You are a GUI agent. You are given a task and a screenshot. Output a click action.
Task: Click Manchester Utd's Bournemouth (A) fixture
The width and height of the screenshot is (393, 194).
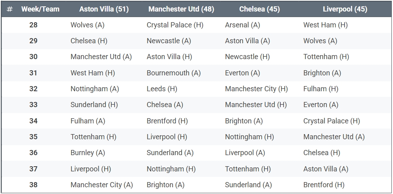click(x=174, y=73)
